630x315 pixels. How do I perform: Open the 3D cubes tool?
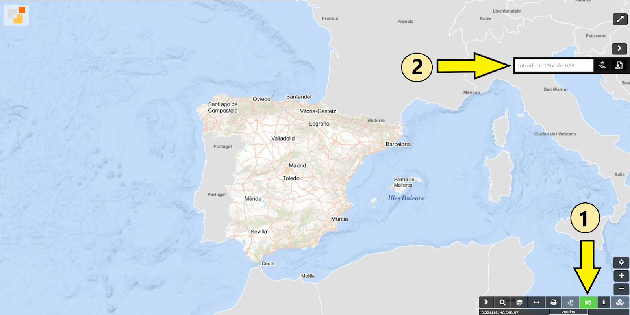(620, 302)
